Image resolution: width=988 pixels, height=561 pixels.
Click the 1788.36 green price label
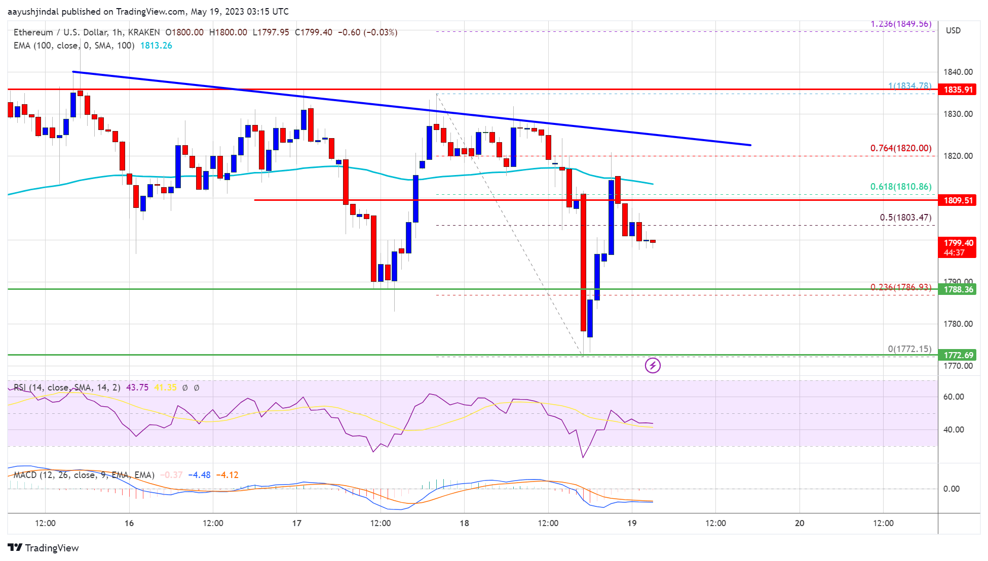pos(957,289)
